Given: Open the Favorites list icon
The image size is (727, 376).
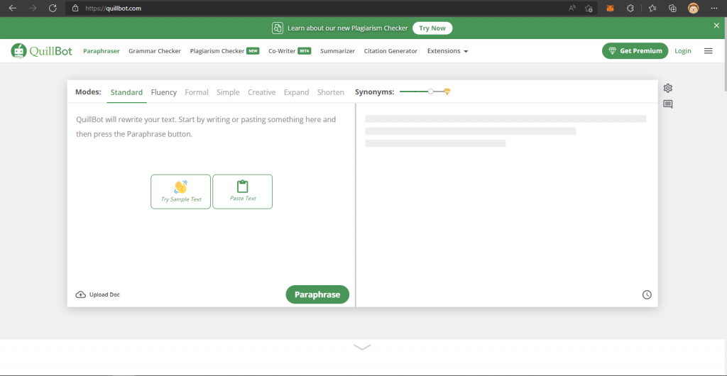Looking at the screenshot, I should coord(652,8).
